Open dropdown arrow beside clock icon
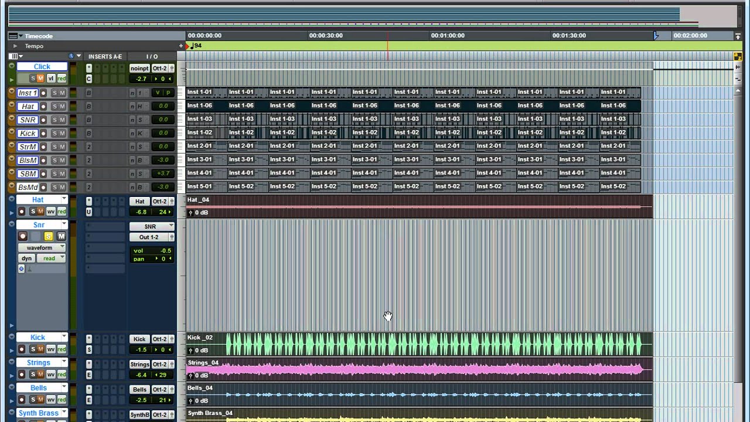The height and width of the screenshot is (422, 750). [x=79, y=56]
